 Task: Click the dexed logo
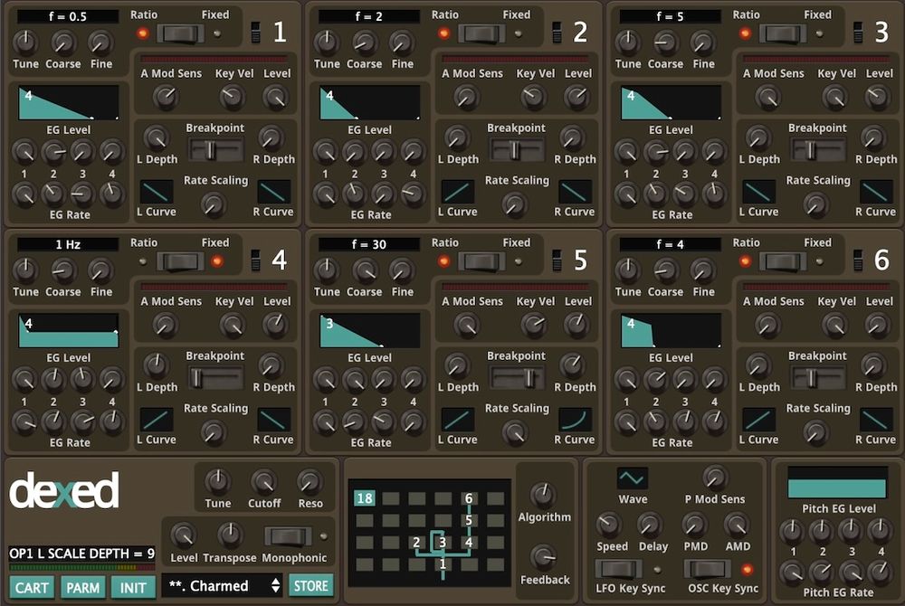tap(64, 490)
